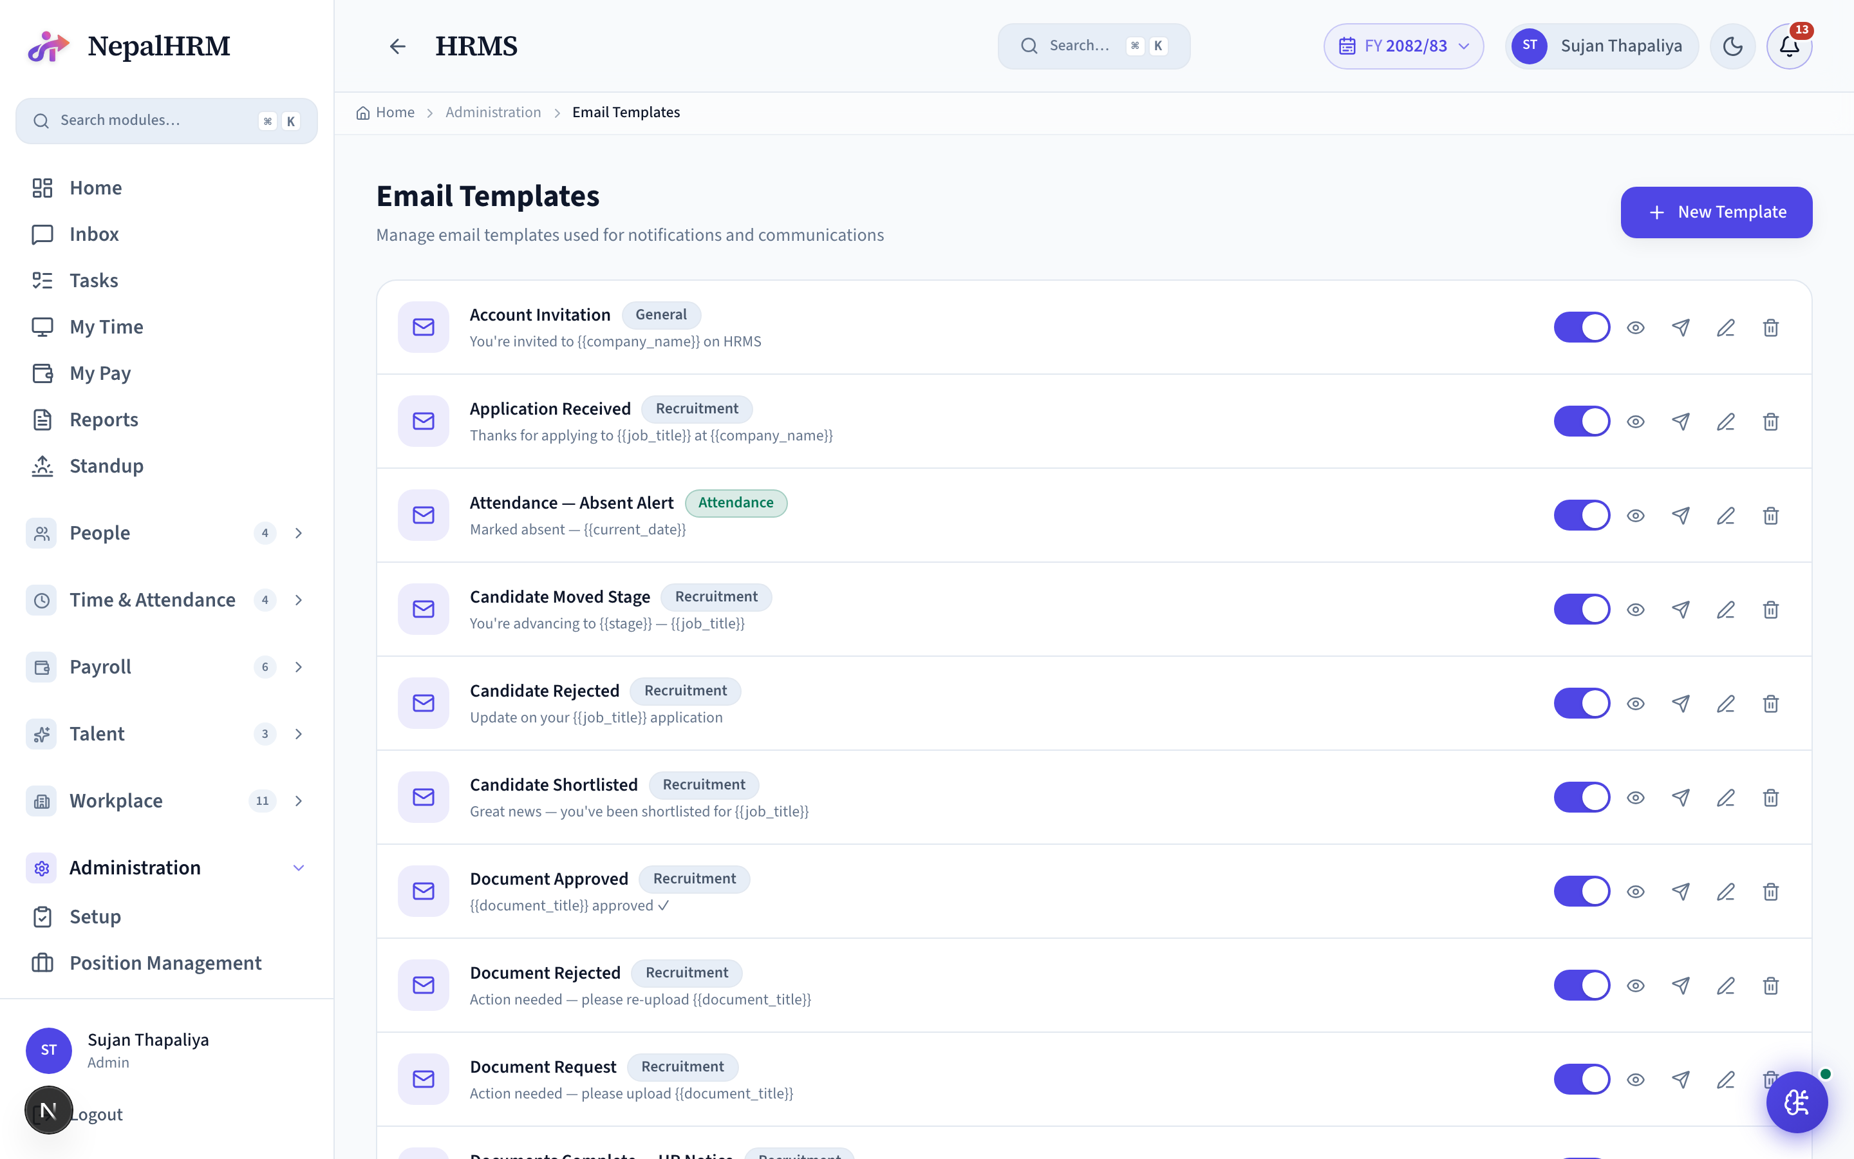Viewport: 1854px width, 1159px height.
Task: Delete the Attendance Absent Alert template
Action: pos(1770,515)
